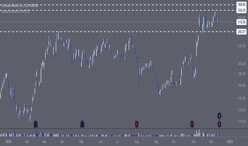Click the 2025 label on time axis

(230, 141)
